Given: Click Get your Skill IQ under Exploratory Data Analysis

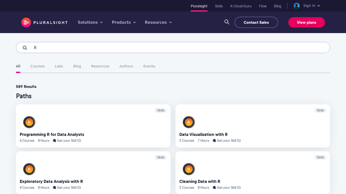Looking at the screenshot, I should click(x=69, y=188).
